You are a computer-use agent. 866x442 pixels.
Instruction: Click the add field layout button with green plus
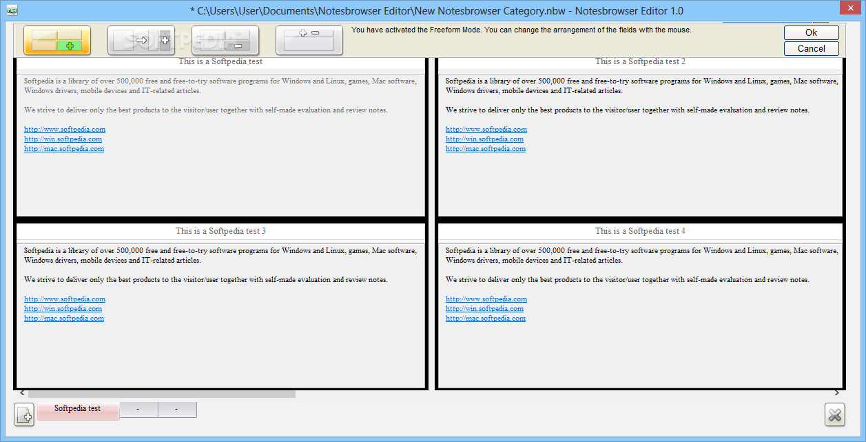coord(57,41)
